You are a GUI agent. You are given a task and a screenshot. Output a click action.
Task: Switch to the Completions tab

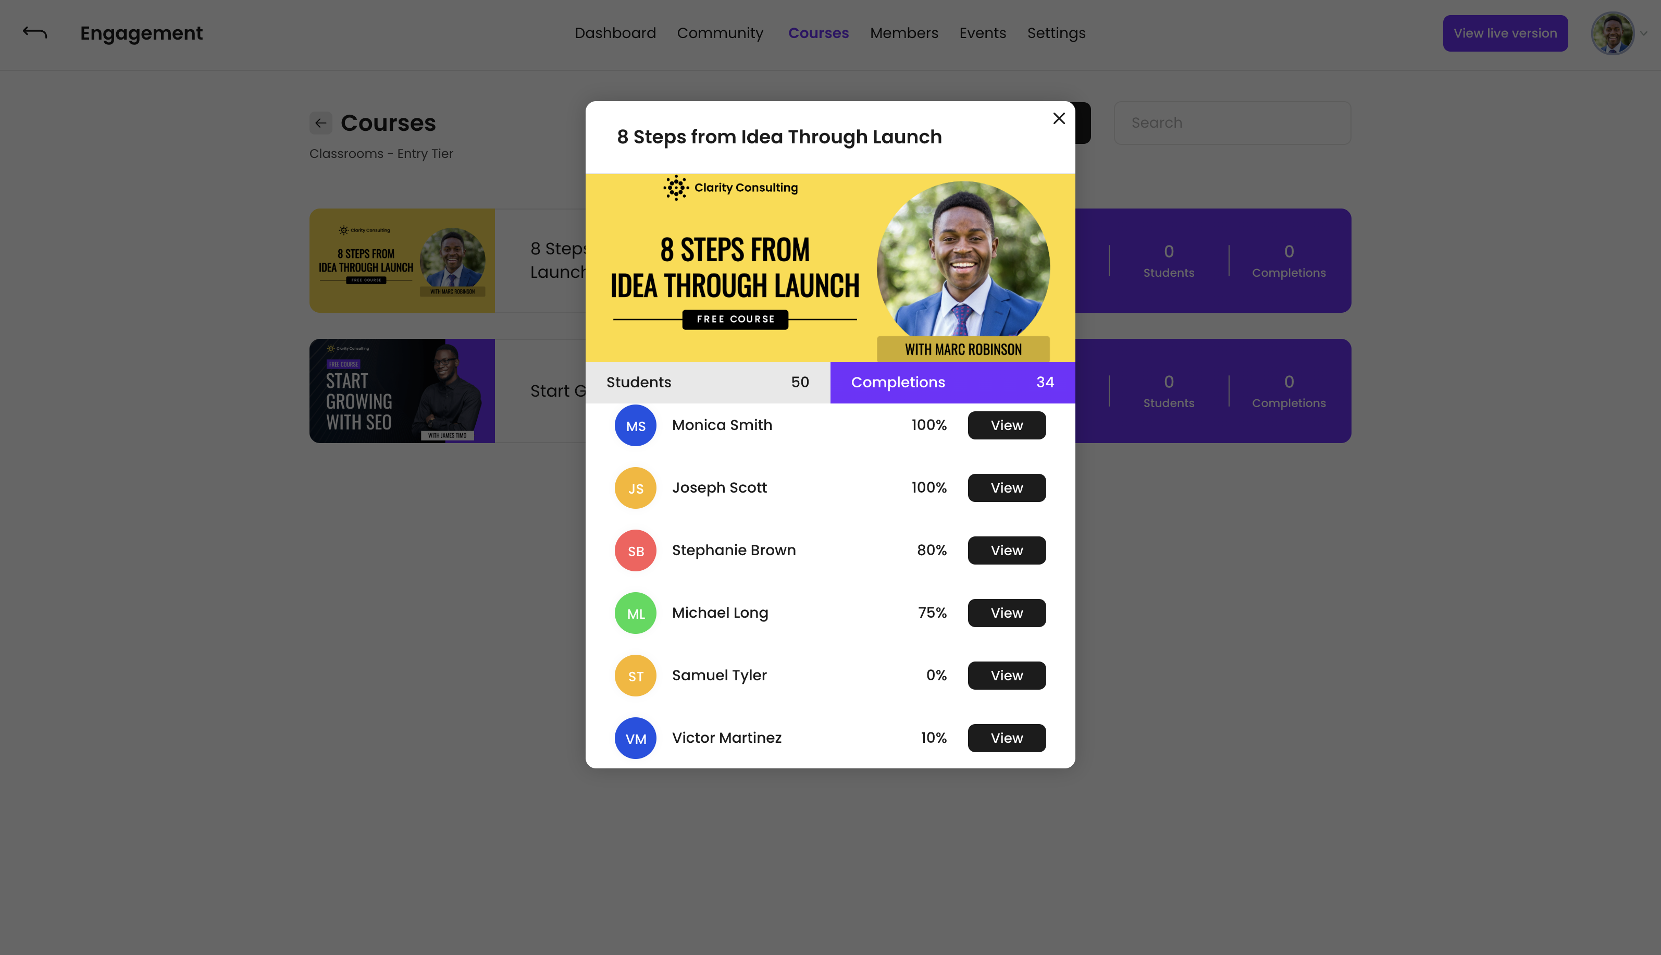(952, 383)
